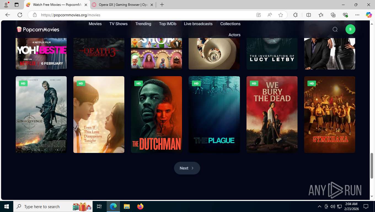The width and height of the screenshot is (375, 212).
Task: Close the Watch Free Movies tab
Action: point(86,5)
